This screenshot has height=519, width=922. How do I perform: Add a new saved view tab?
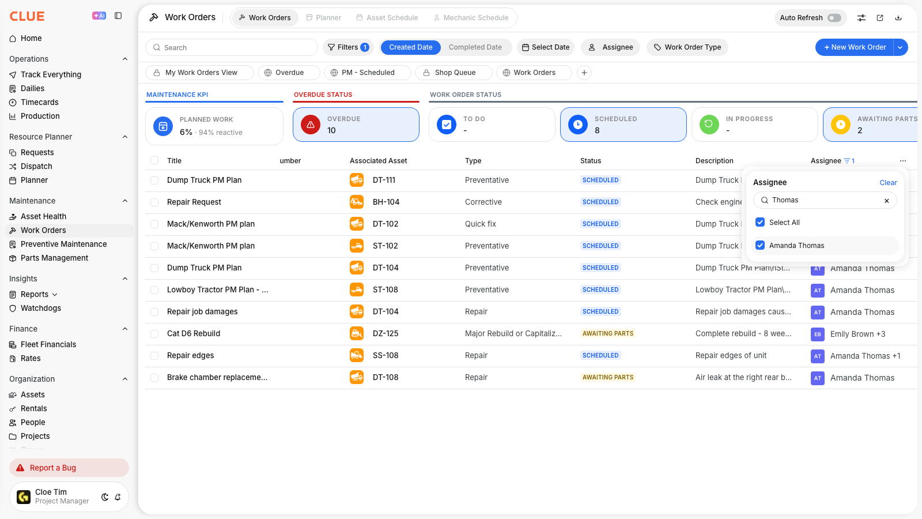(584, 73)
